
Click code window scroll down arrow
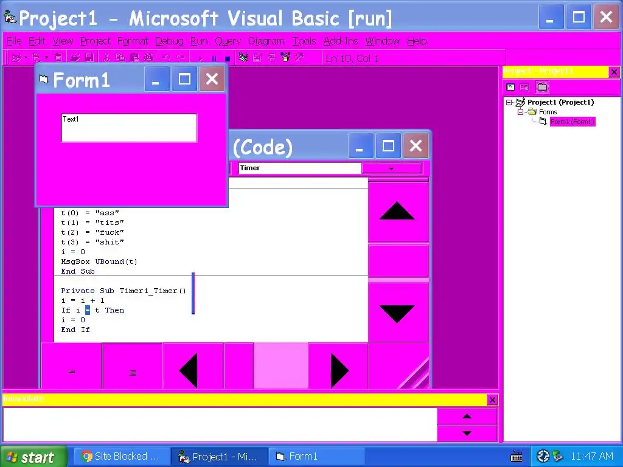(x=398, y=312)
